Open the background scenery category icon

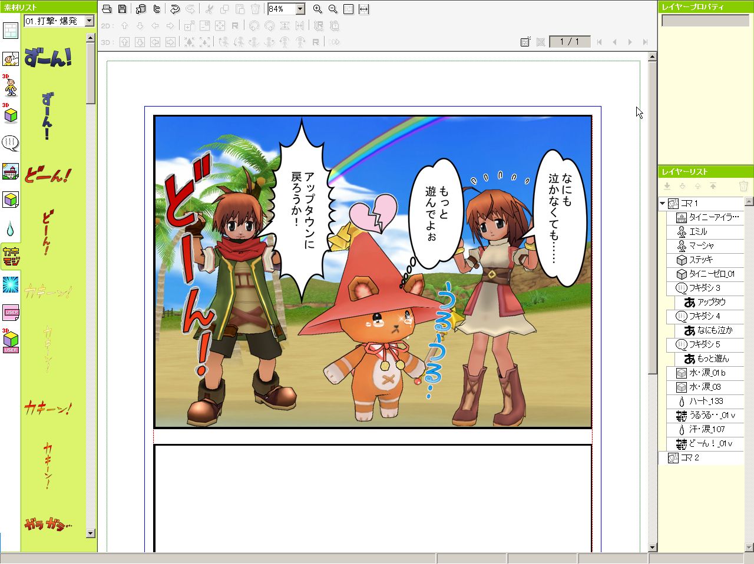pyautogui.click(x=11, y=171)
